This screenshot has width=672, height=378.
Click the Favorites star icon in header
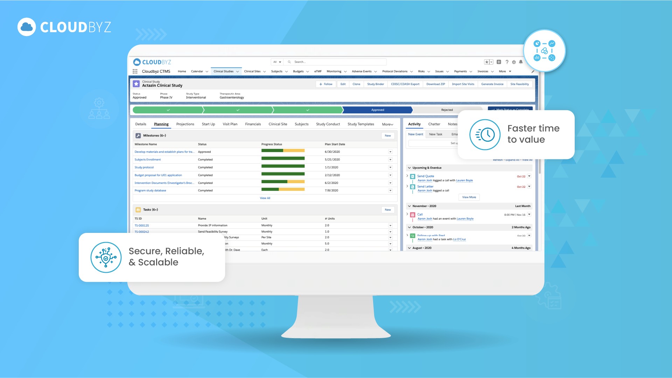point(487,62)
